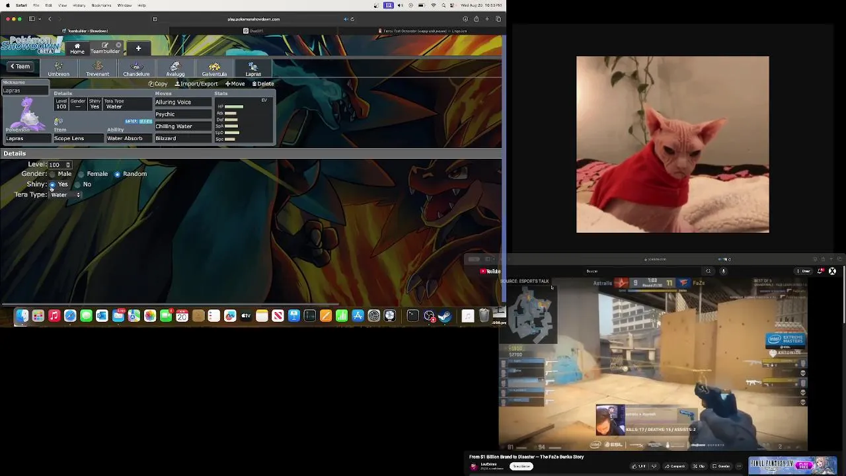Open new tab with Safari plus icon

487,19
